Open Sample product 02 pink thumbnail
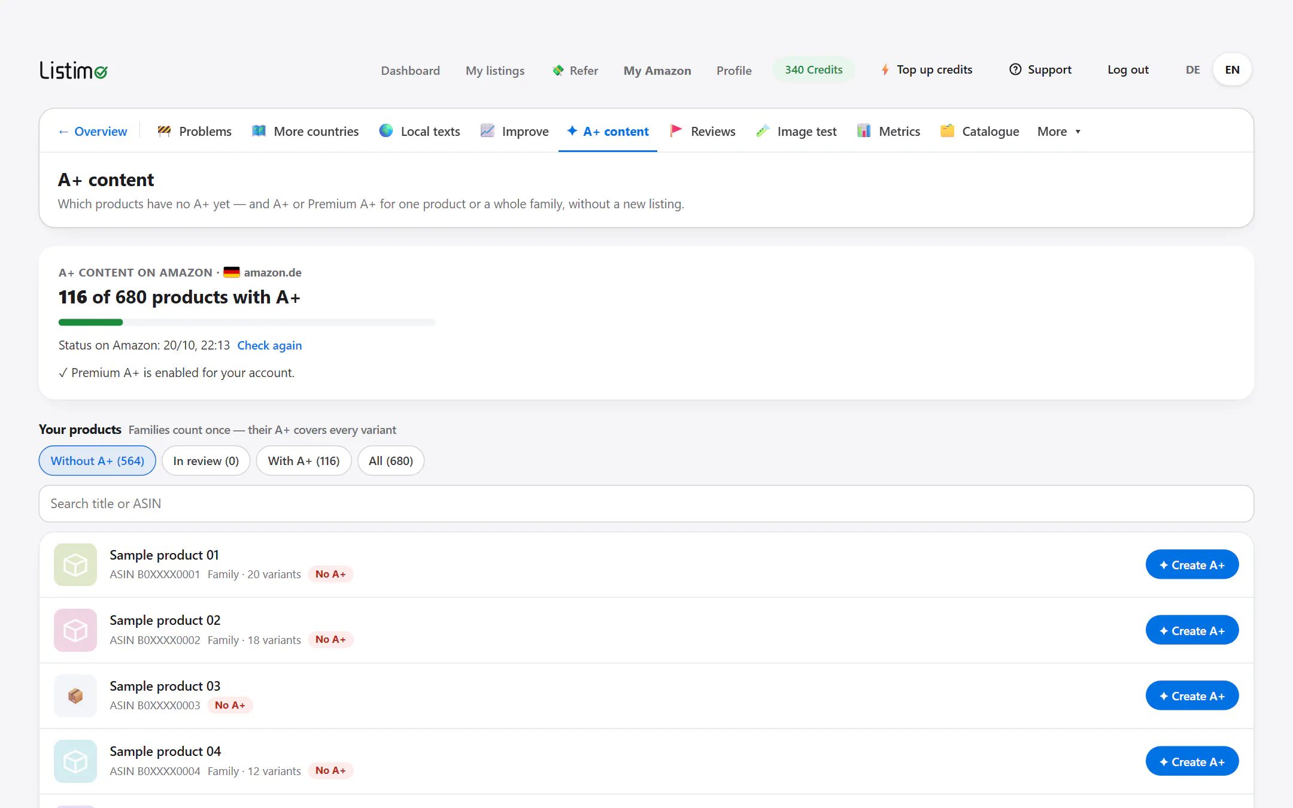The width and height of the screenshot is (1293, 808). pyautogui.click(x=75, y=630)
